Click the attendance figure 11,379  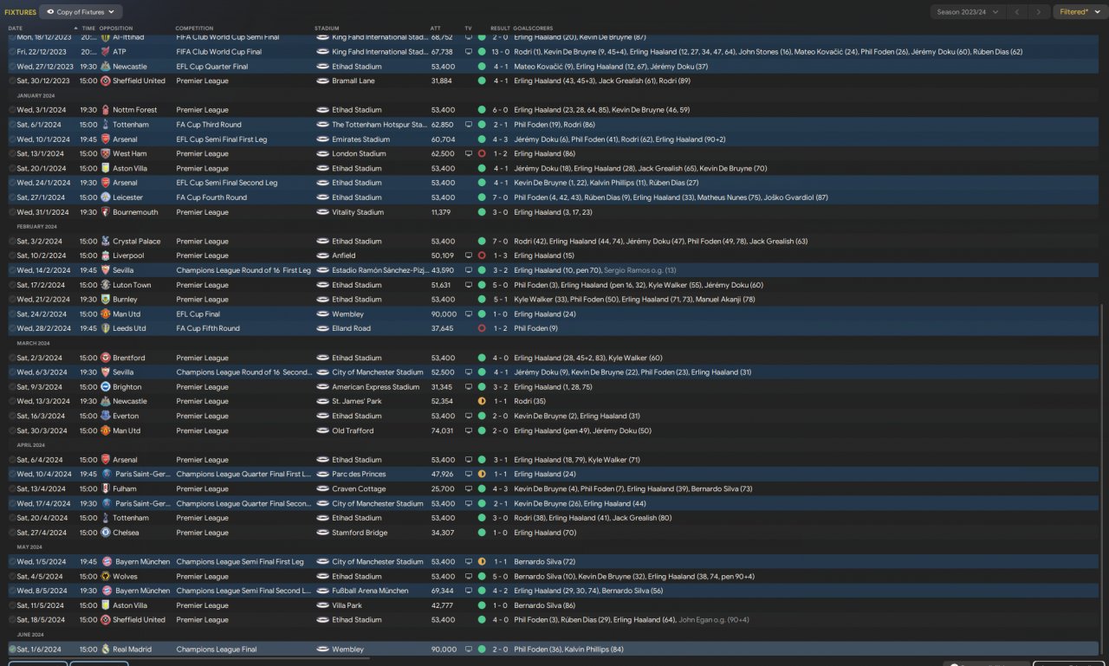[x=442, y=212]
